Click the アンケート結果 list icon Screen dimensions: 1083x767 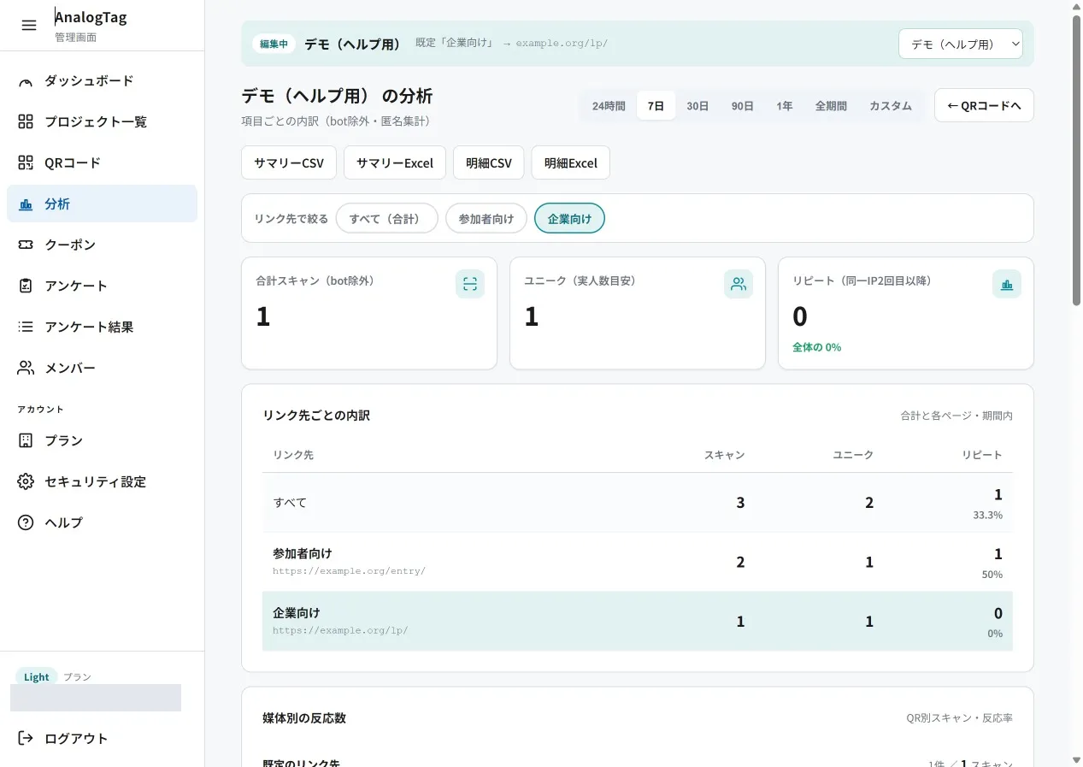tap(26, 327)
